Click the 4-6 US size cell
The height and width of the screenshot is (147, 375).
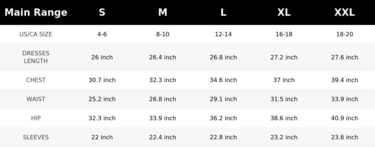coord(102,34)
